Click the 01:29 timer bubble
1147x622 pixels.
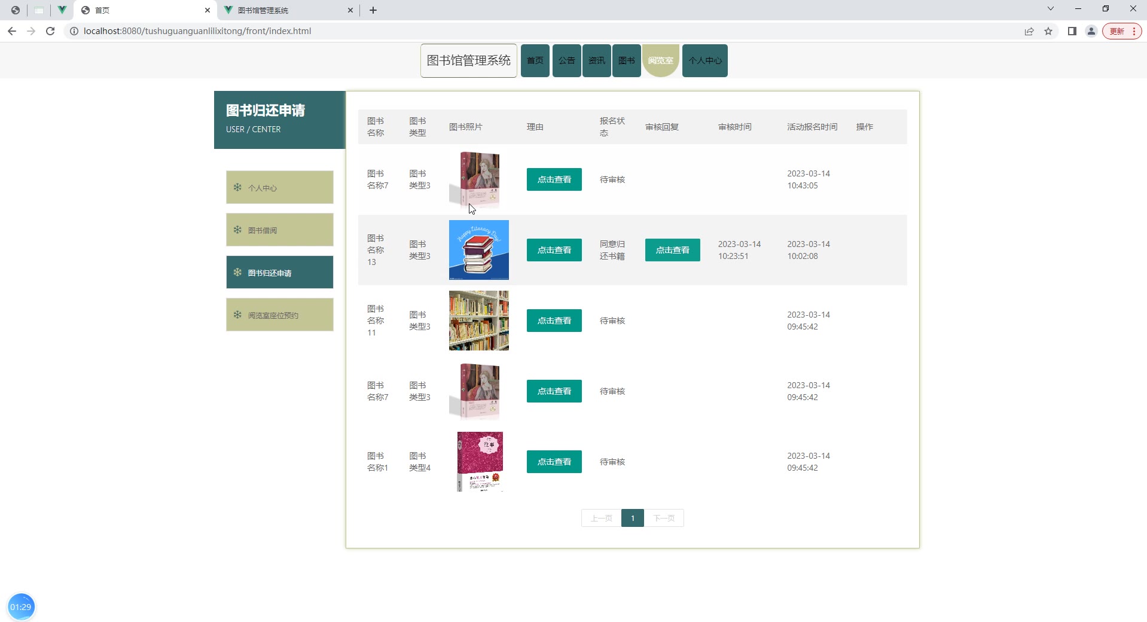(21, 607)
